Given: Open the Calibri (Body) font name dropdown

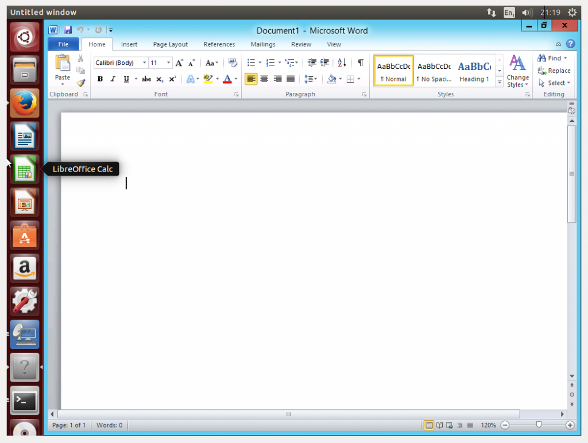Looking at the screenshot, I should [x=144, y=63].
